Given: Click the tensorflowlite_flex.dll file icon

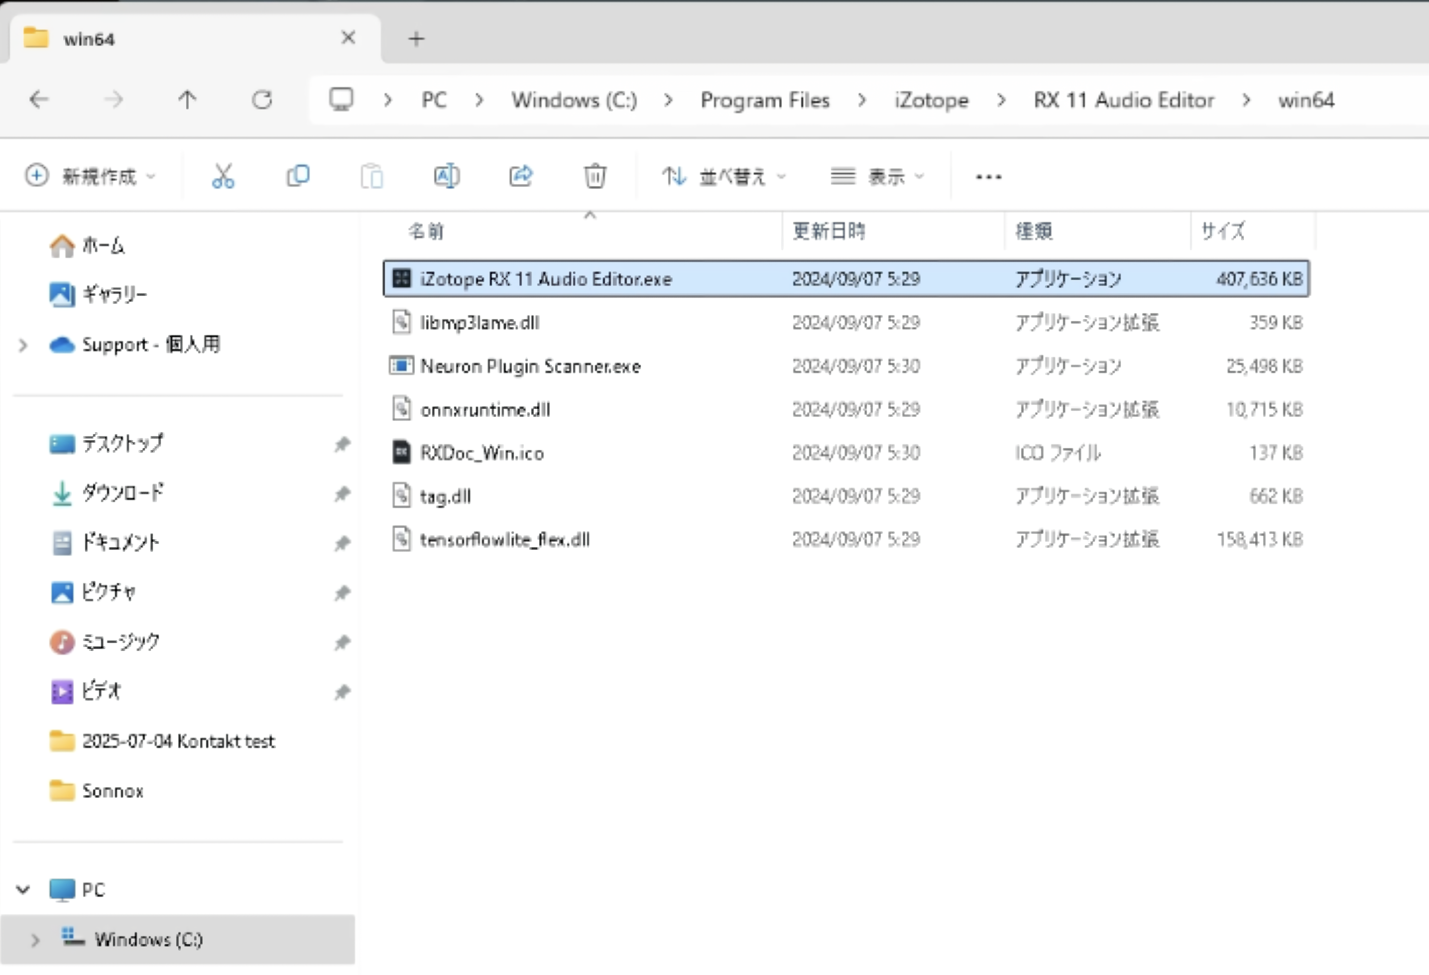Looking at the screenshot, I should pyautogui.click(x=402, y=539).
